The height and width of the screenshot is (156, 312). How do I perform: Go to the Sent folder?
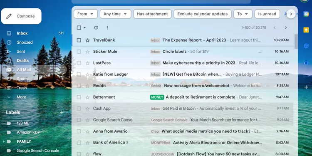tap(21, 51)
